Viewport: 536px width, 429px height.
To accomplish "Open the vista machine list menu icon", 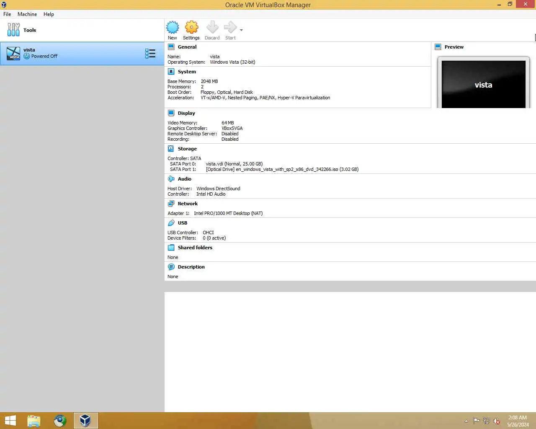I will pos(150,54).
